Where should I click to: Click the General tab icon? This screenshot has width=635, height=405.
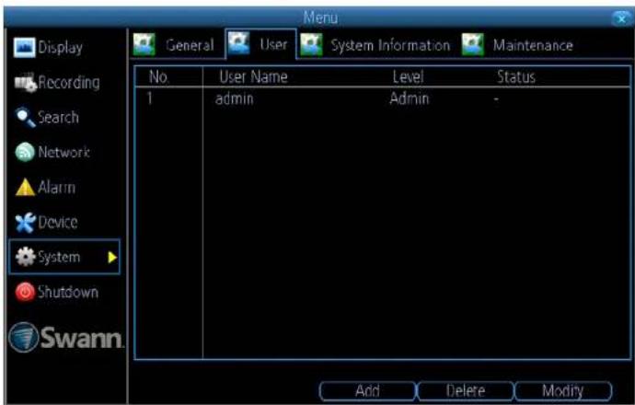[x=144, y=44]
